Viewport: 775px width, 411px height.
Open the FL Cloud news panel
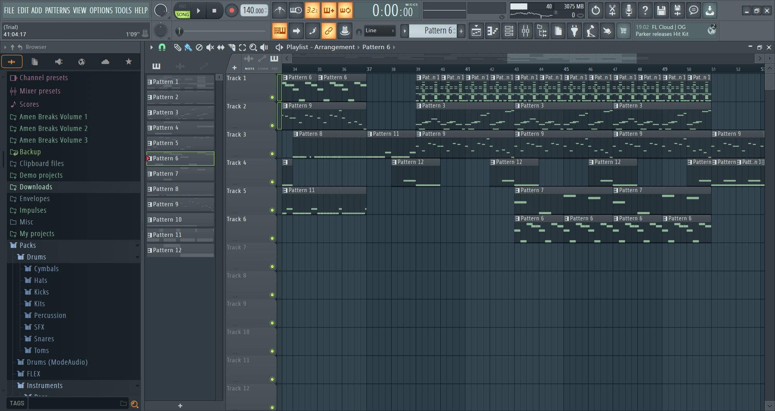pyautogui.click(x=675, y=31)
